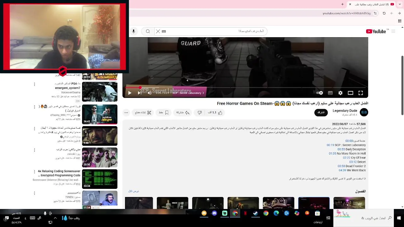Expand the SCP : Secret Laboratory chapter chevron
Image resolution: width=404 pixels, height=227 pixels.
click(203, 93)
